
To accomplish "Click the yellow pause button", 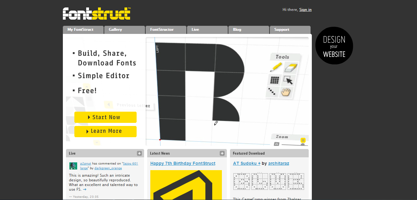I will (303, 140).
